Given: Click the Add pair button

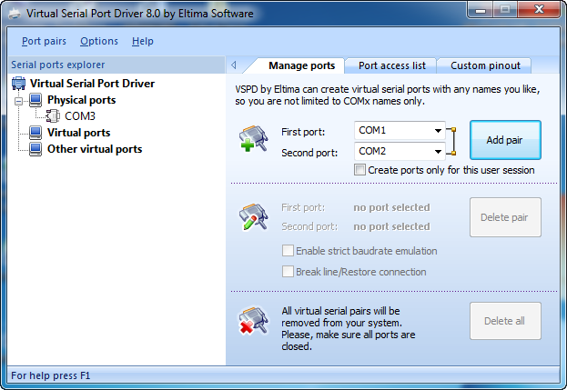Looking at the screenshot, I should [x=505, y=140].
